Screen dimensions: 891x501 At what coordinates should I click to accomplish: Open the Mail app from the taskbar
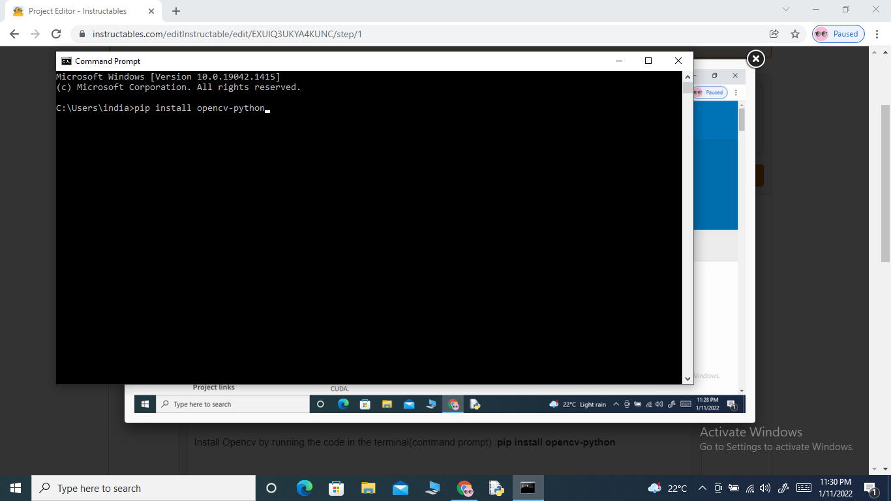pyautogui.click(x=400, y=488)
